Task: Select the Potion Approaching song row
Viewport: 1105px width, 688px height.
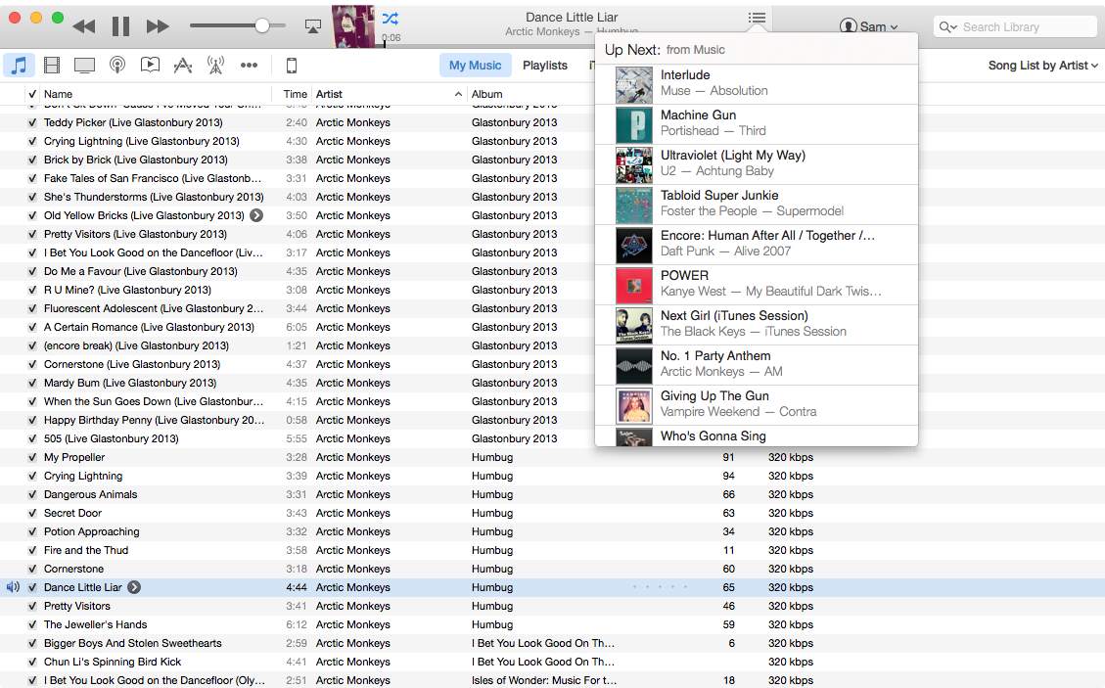Action: 552,531
